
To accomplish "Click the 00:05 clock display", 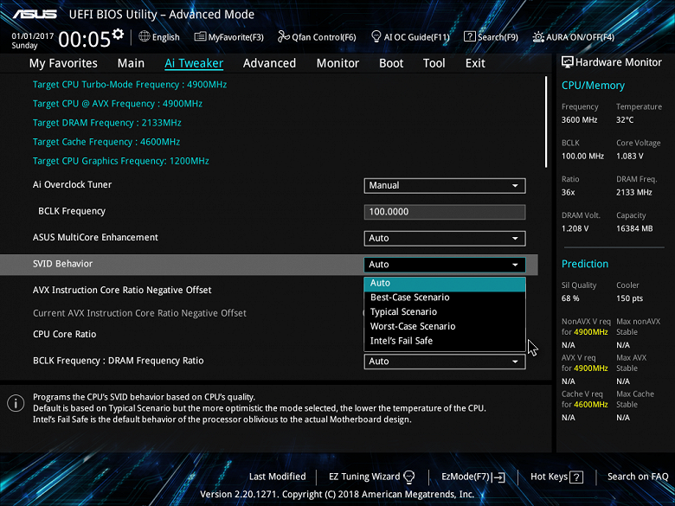I will click(85, 39).
